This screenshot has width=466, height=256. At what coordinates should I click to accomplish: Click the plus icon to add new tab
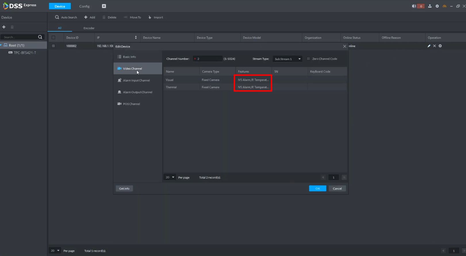point(104,6)
